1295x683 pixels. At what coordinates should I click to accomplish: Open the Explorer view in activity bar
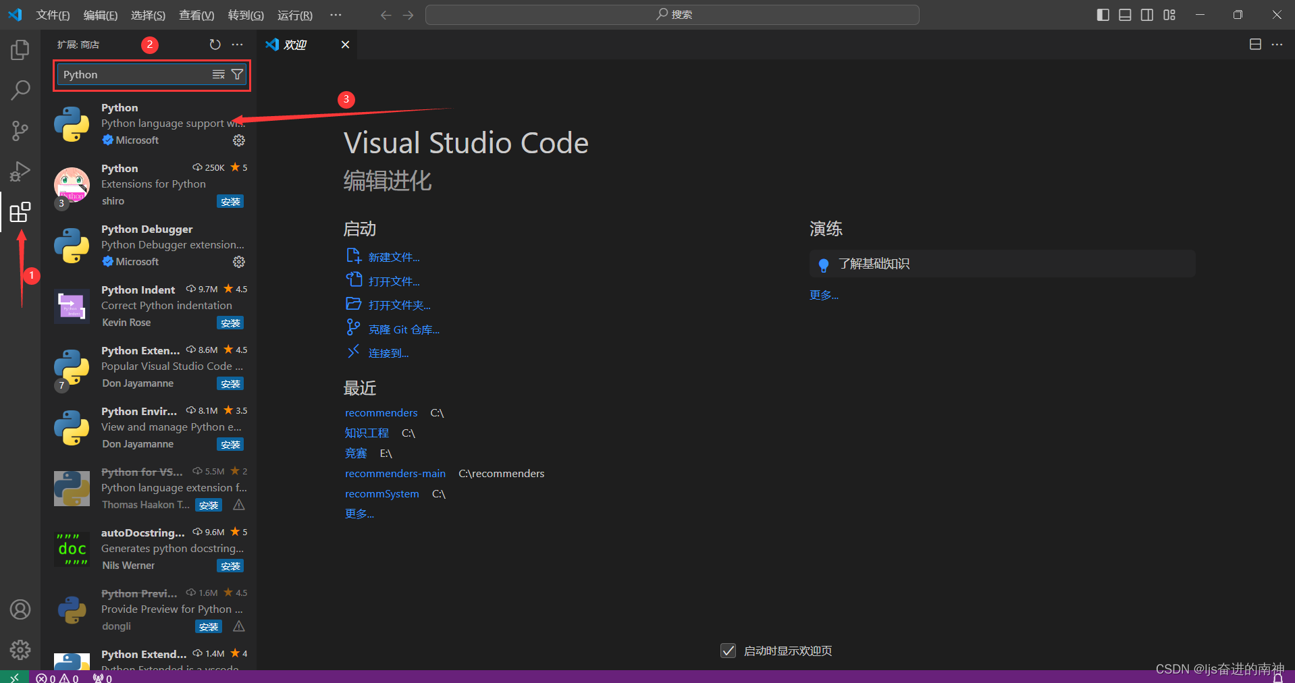pos(20,50)
